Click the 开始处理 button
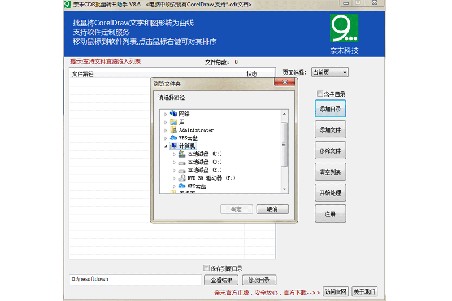452x301 pixels. tap(330, 193)
